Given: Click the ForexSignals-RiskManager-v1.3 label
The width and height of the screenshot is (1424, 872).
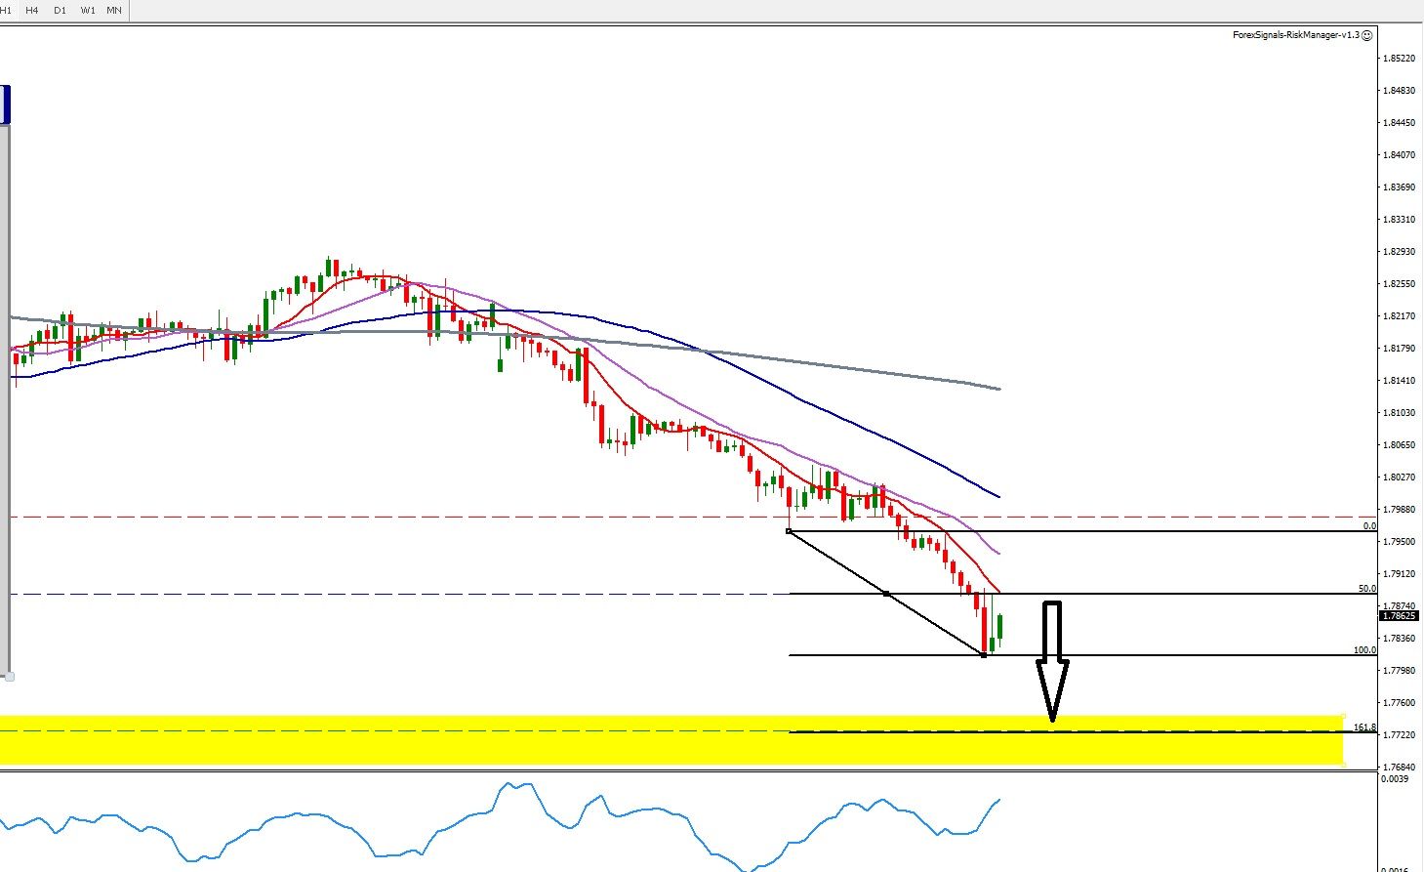Looking at the screenshot, I should [1296, 35].
